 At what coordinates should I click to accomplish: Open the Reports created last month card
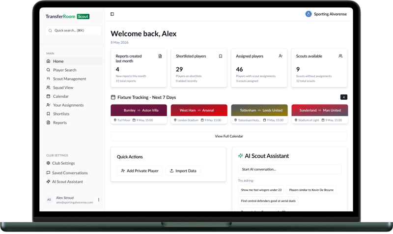(139, 68)
